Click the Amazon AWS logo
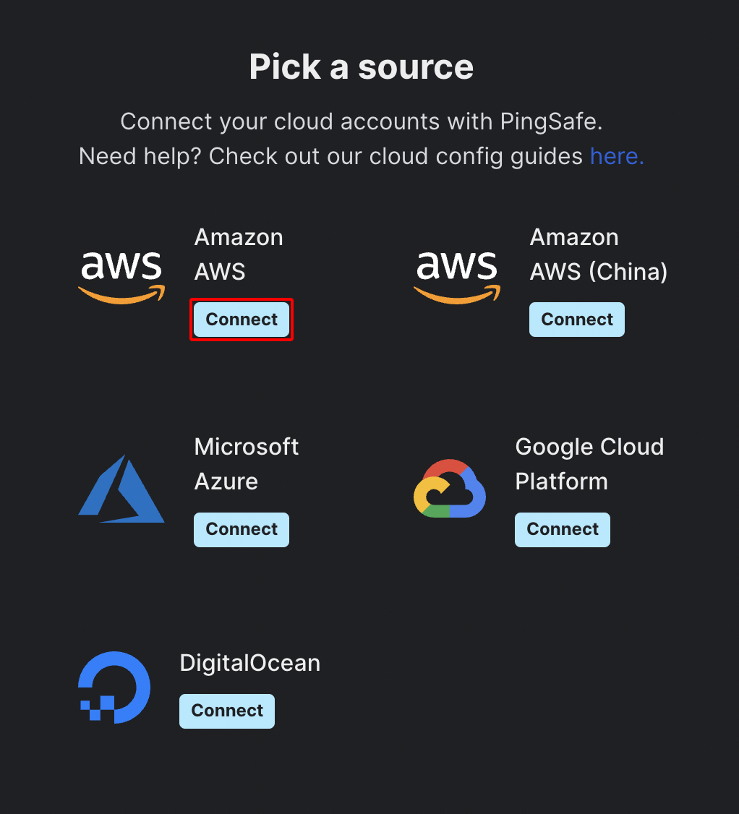This screenshot has height=814, width=739. pos(121,278)
